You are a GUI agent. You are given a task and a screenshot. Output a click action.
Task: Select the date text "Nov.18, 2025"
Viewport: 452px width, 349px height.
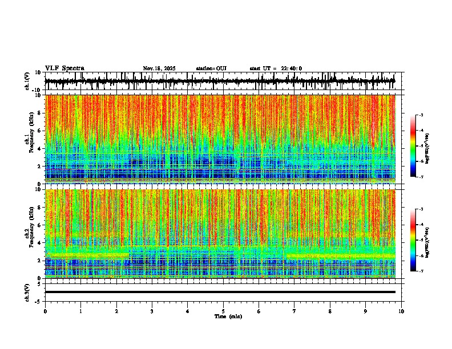[159, 68]
